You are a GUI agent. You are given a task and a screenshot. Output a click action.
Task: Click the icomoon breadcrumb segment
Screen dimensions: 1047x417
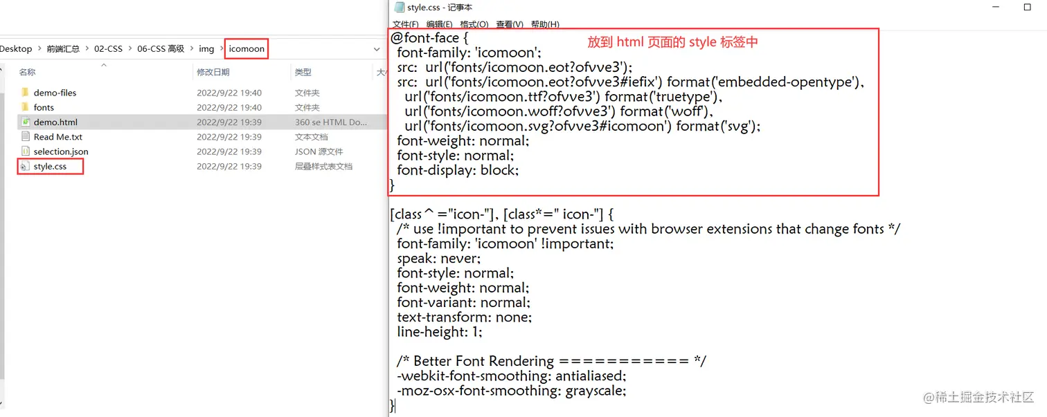[247, 49]
